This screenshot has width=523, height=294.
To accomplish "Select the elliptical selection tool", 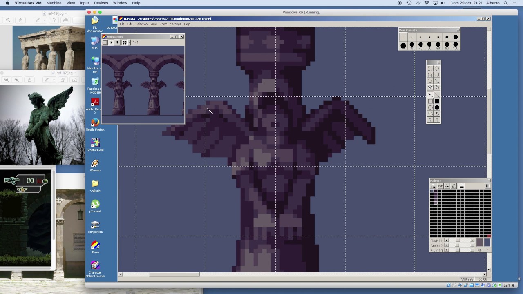I will click(437, 68).
